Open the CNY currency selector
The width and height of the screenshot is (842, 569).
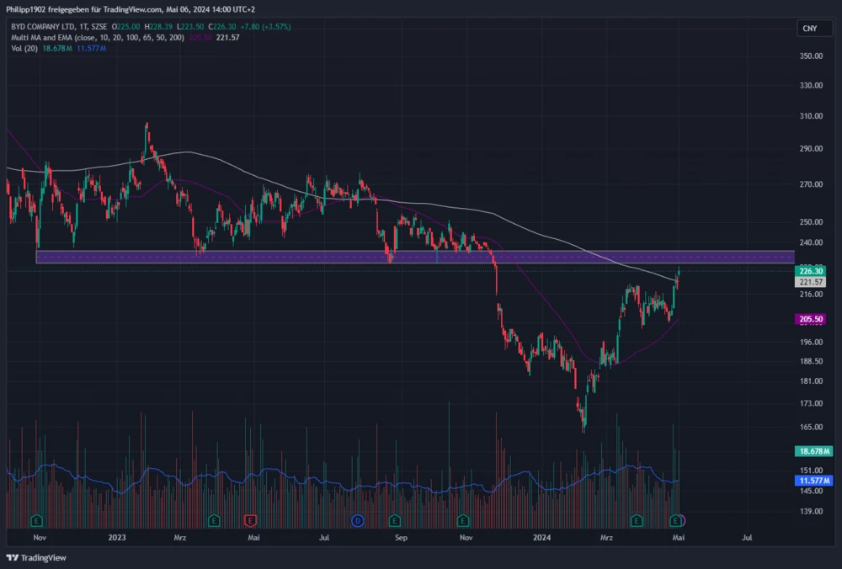(x=809, y=29)
